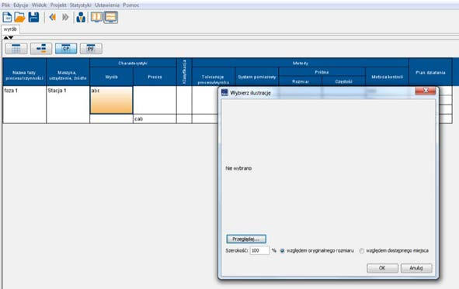Collapse panel with the up triangle arrow
This screenshot has height=289, width=459.
pos(5,37)
